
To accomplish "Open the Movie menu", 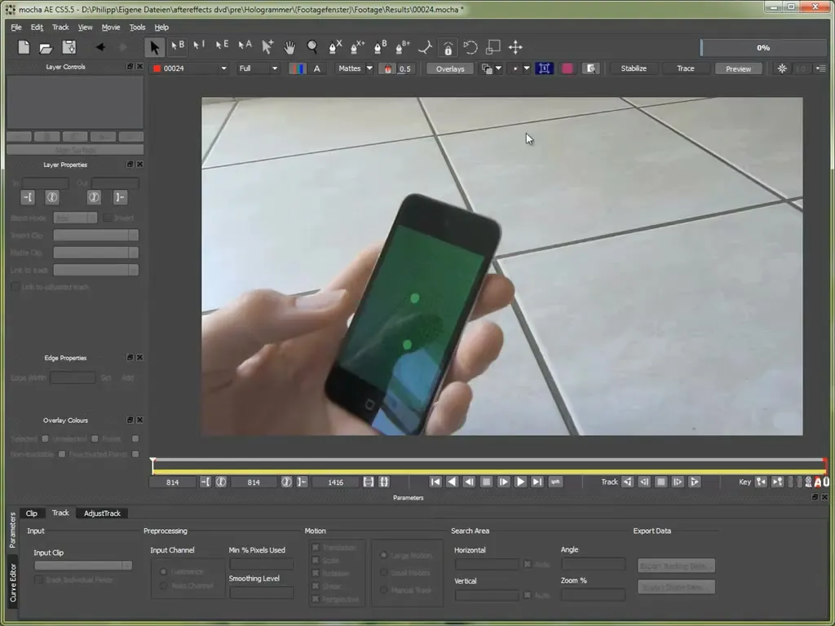I will pyautogui.click(x=110, y=27).
